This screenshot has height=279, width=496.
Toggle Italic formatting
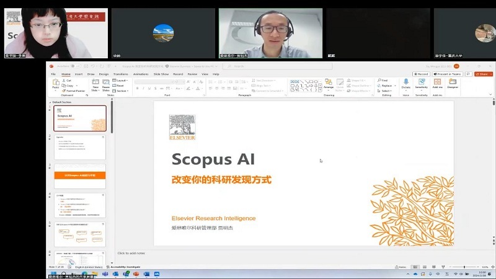click(143, 88)
